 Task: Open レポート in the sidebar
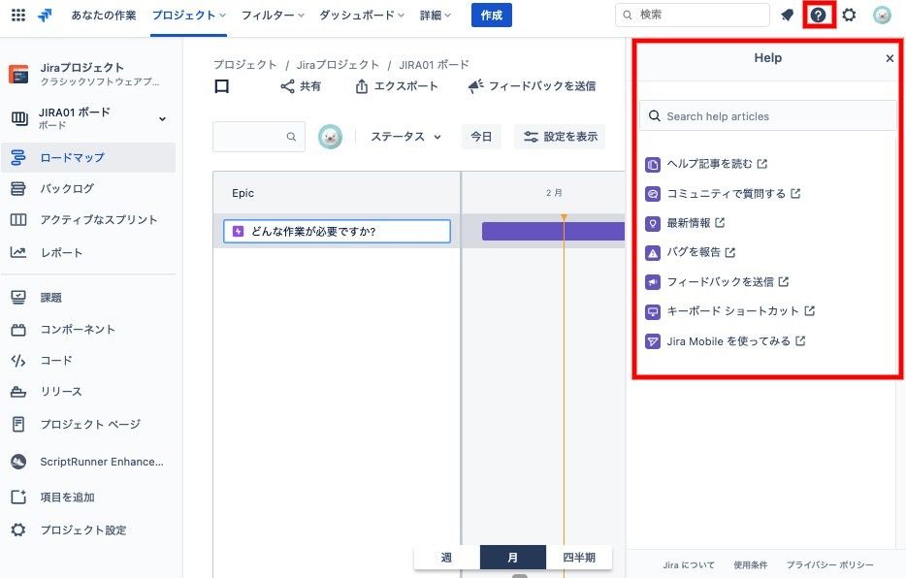pos(88,252)
